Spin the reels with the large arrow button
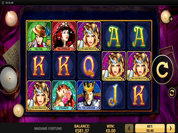Viewport: 178px width, 133px height. coord(162,70)
